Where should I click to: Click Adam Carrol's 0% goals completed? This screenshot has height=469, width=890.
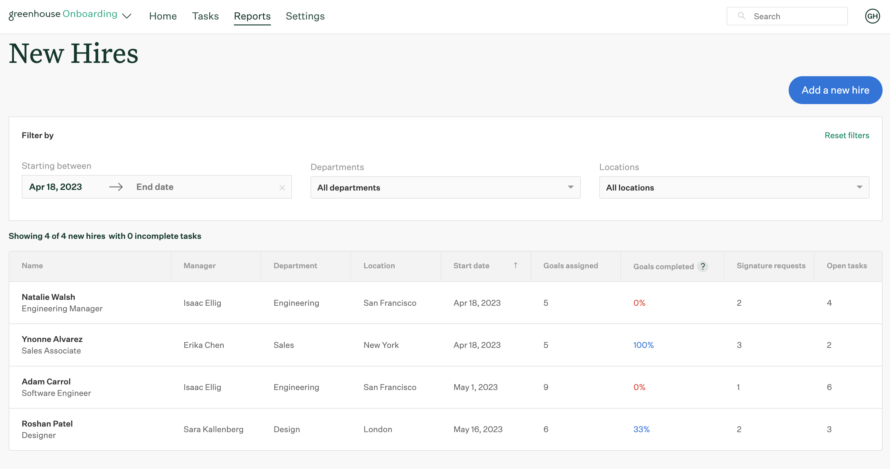(x=639, y=387)
